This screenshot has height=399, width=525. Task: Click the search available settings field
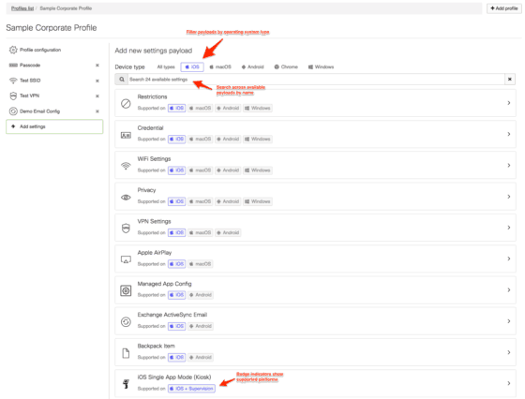click(x=316, y=80)
